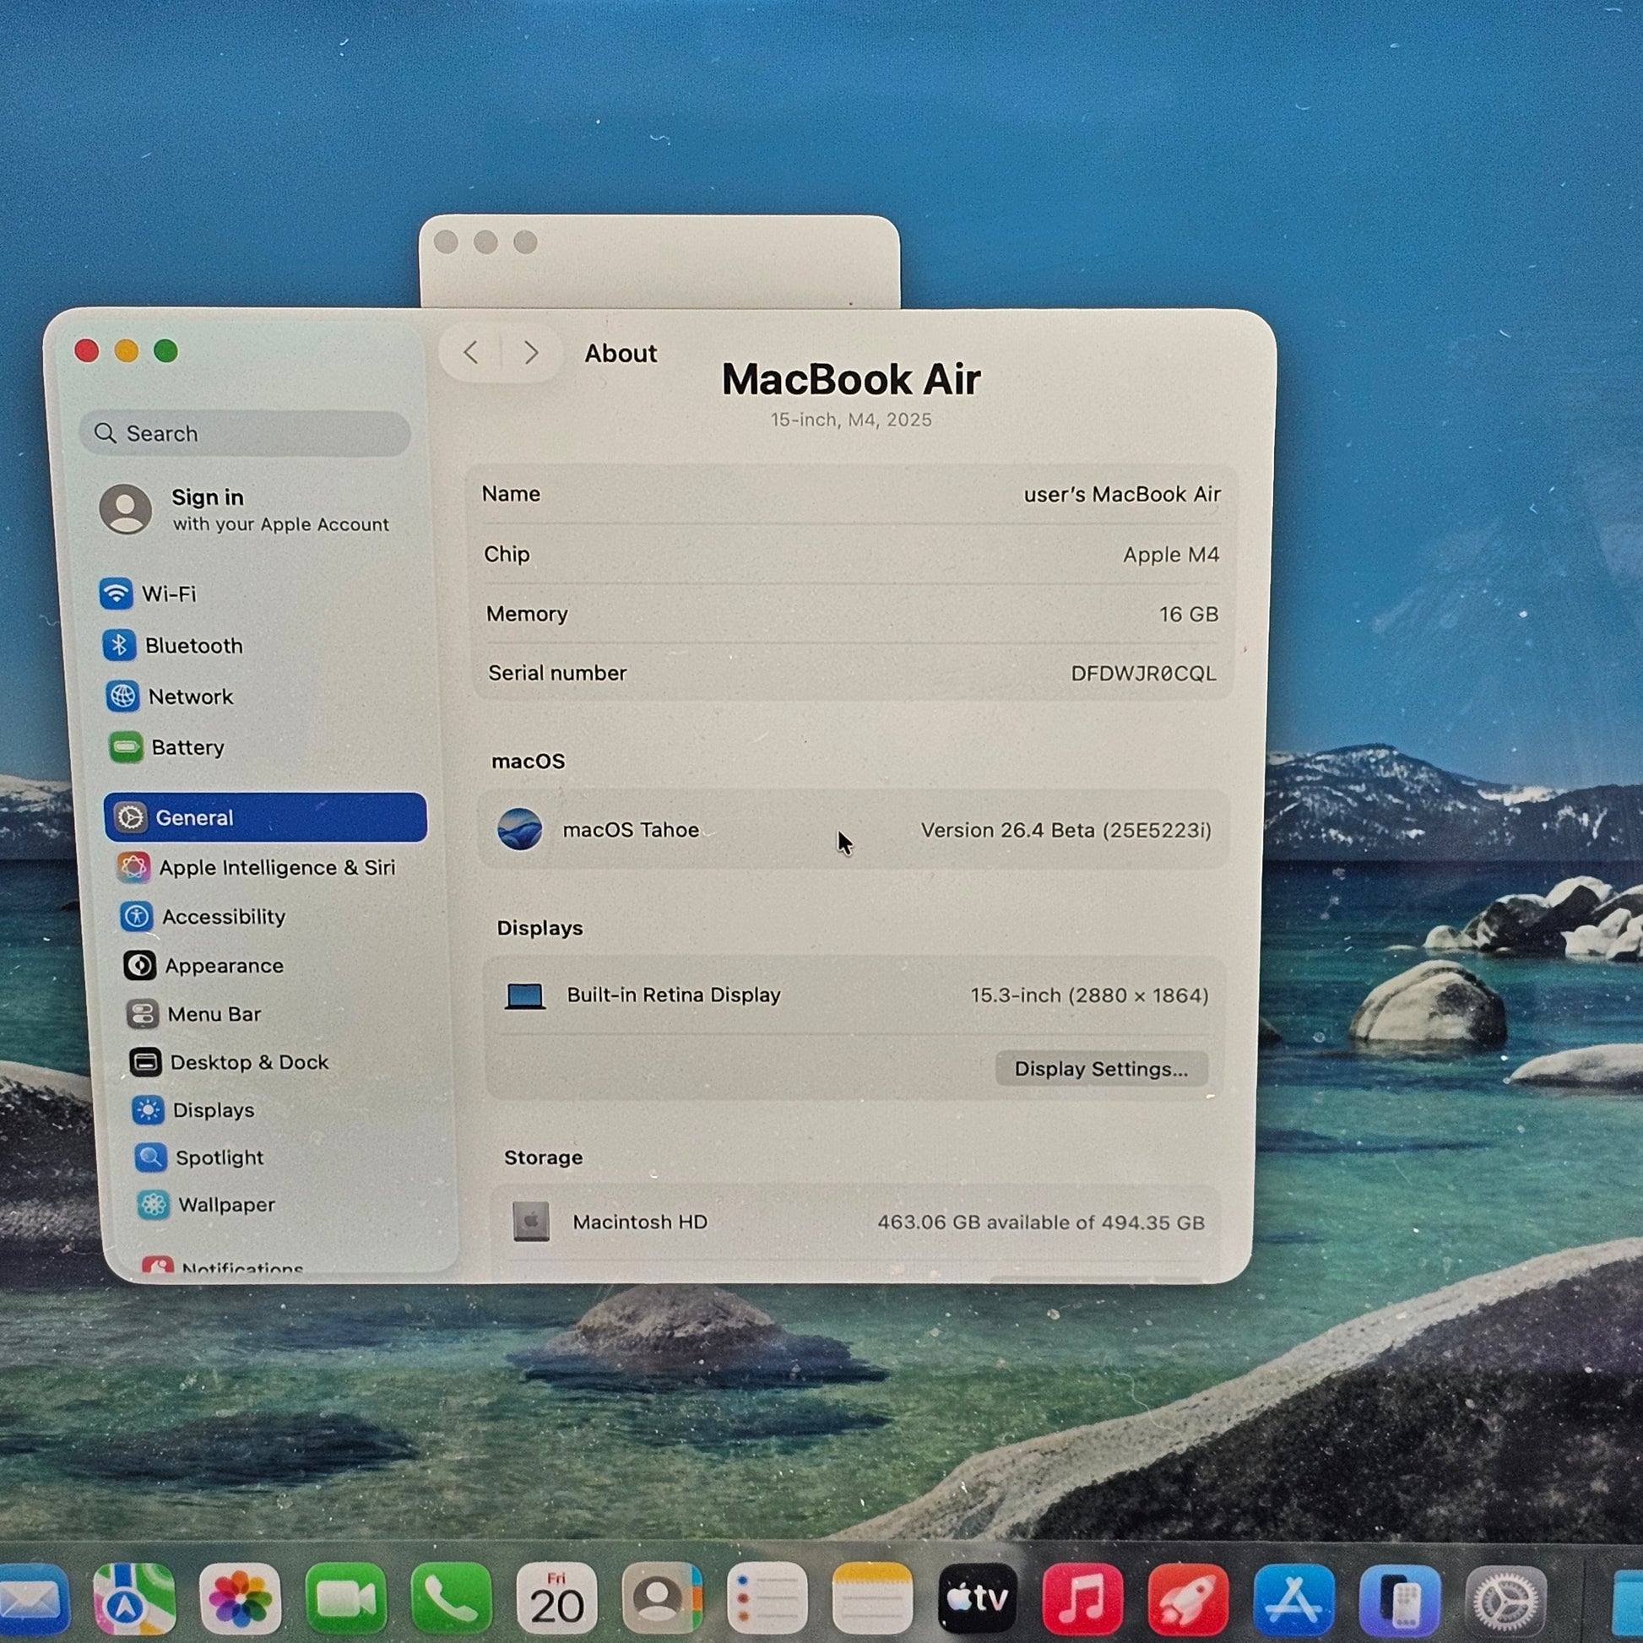Click Display Settings button
Screen dimensions: 1643x1643
1100,1069
